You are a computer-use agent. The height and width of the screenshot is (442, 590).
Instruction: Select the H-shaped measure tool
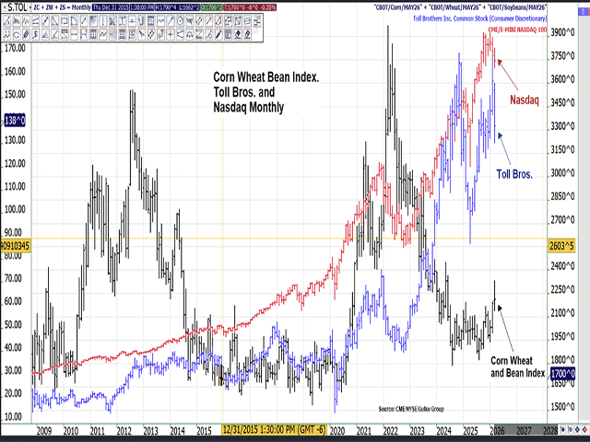click(84, 34)
